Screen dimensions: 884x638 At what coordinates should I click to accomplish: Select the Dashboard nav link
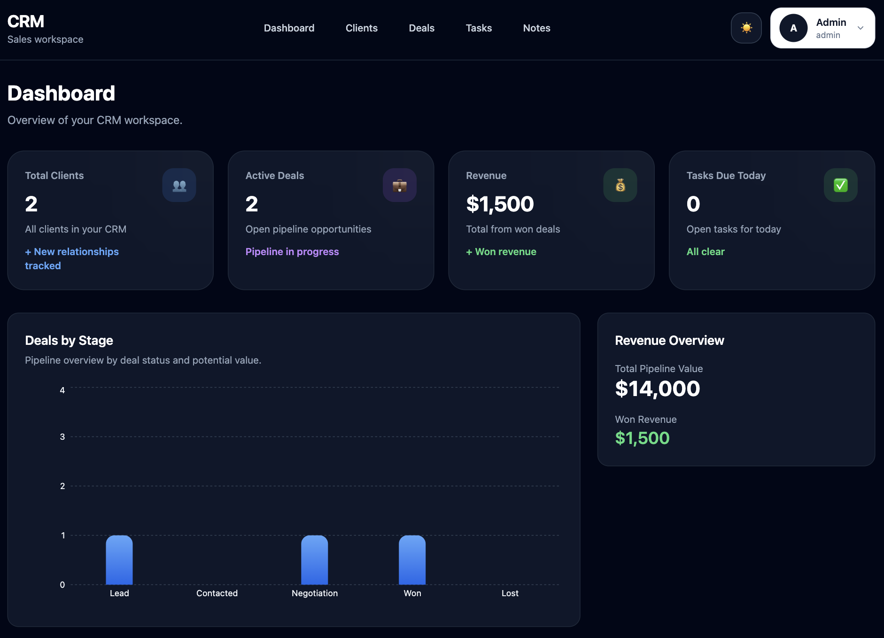289,28
